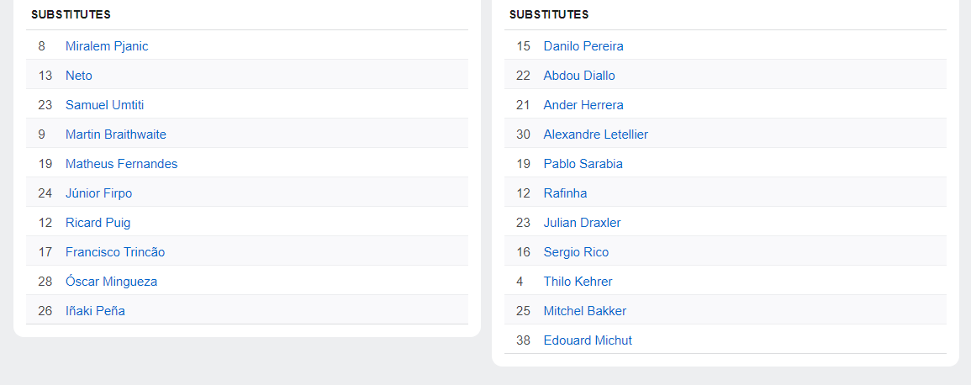Image resolution: width=971 pixels, height=385 pixels.
Task: Open Alexandre Letellier profile link
Action: coord(595,134)
